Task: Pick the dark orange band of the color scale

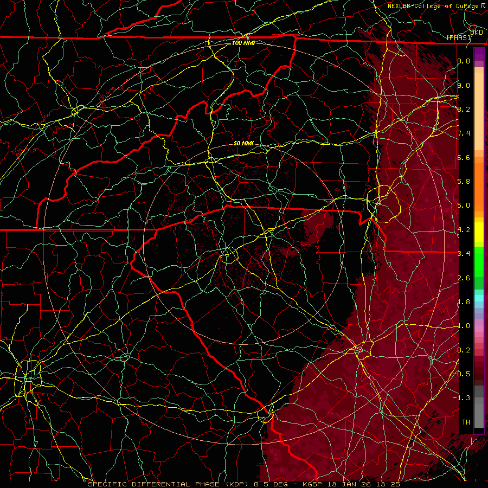Action: tap(479, 187)
